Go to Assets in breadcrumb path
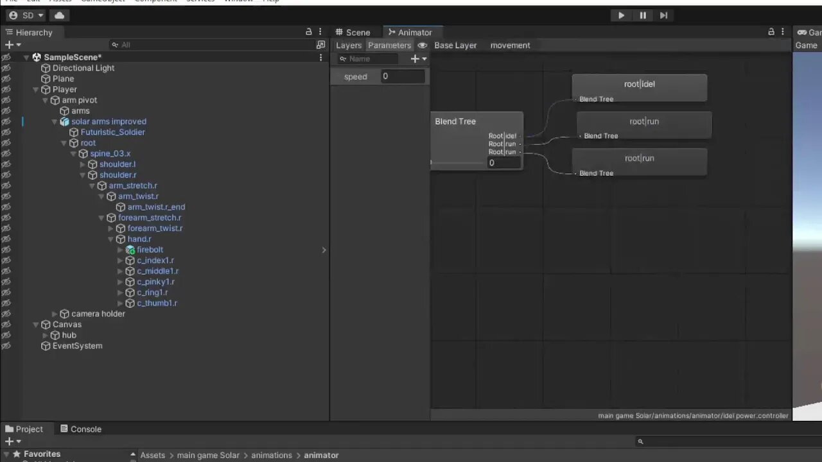Viewport: 822px width, 462px height. 152,455
